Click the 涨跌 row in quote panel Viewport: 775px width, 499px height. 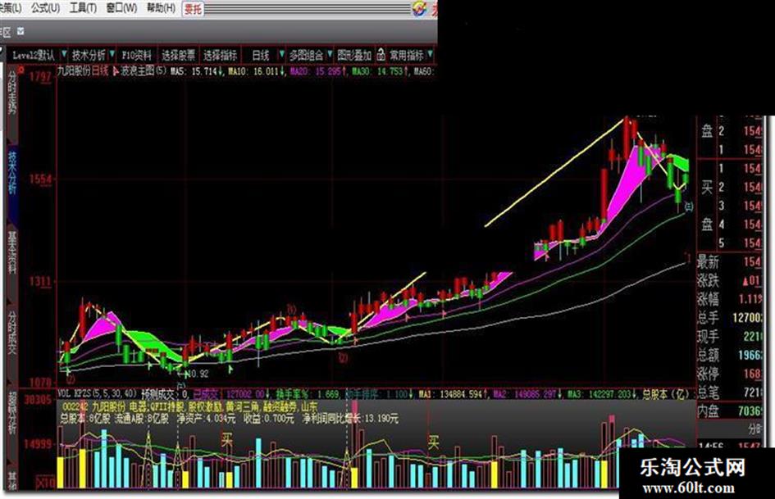(x=731, y=280)
